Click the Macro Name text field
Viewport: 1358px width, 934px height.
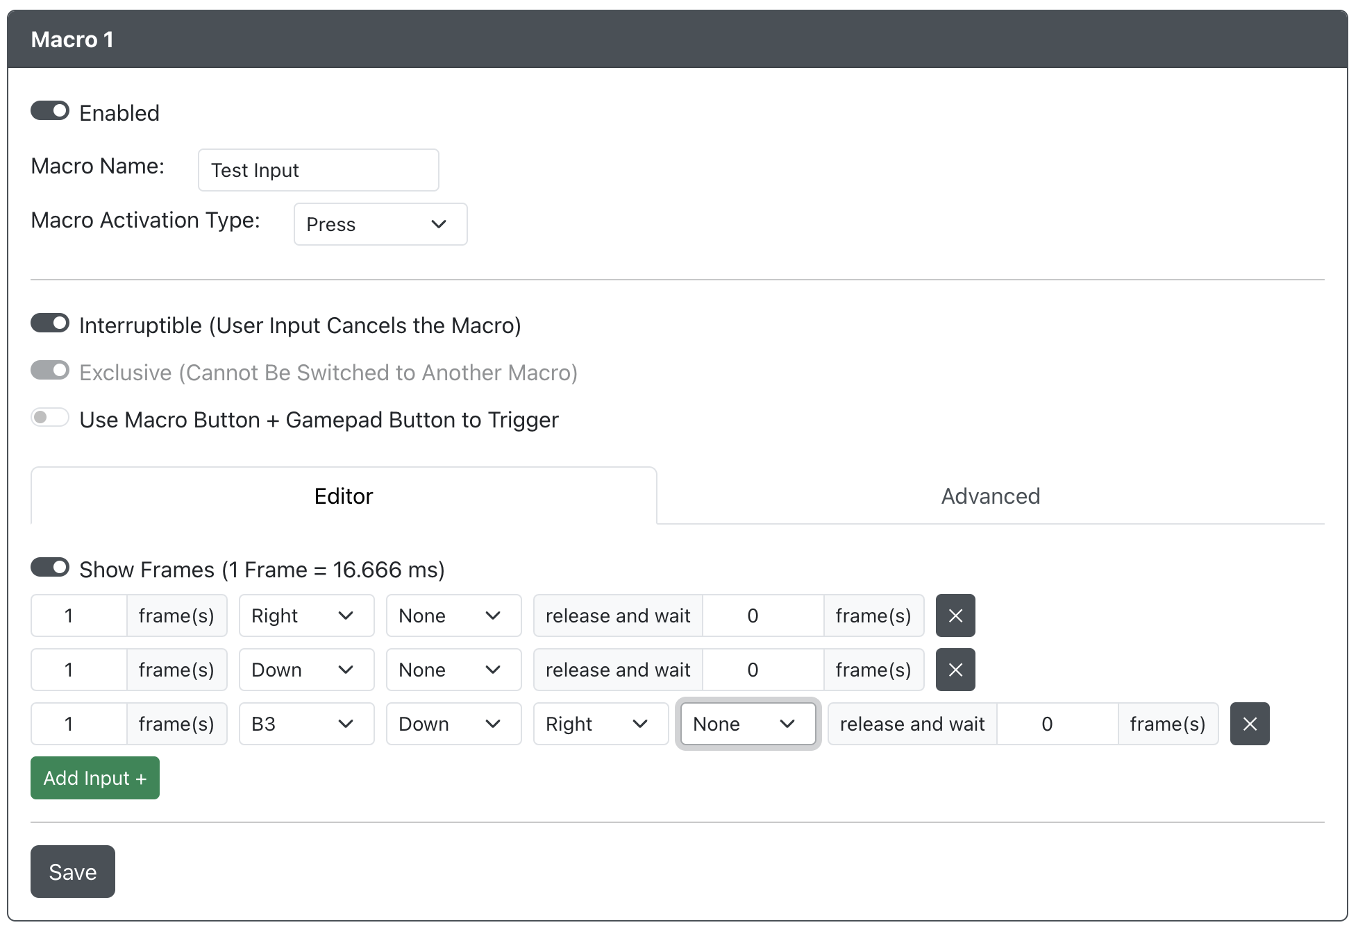(x=319, y=170)
